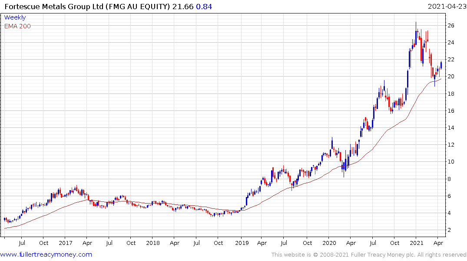This screenshot has width=467, height=261.
Task: Click the 2017 year axis label
Action: (x=66, y=243)
